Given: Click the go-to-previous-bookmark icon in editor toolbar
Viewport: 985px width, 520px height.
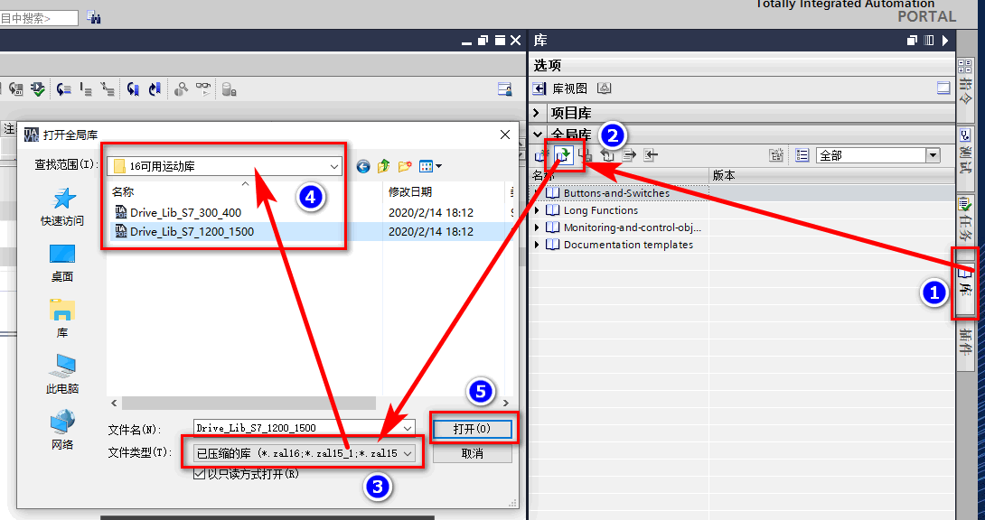Looking at the screenshot, I should [x=133, y=89].
